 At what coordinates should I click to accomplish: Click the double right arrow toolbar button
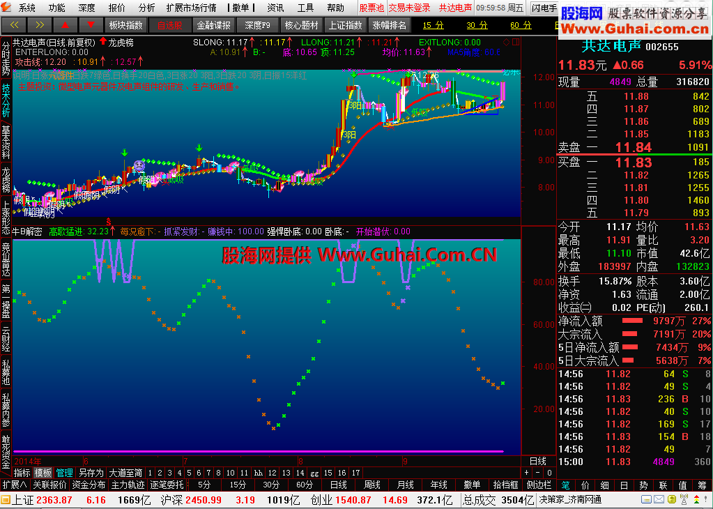[40, 25]
